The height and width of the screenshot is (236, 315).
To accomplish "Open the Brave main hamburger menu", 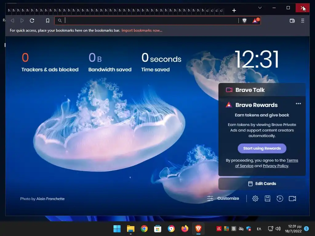I will point(303,21).
